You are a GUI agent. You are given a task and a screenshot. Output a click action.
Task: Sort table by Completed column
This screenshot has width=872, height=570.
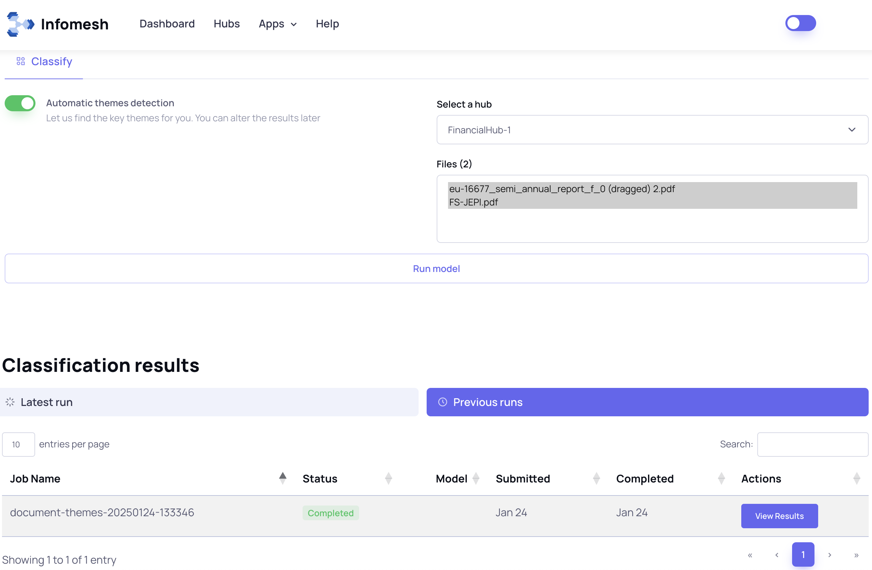point(721,478)
